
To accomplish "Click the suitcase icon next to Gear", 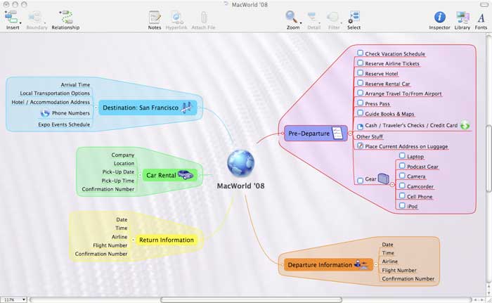I will 384,179.
